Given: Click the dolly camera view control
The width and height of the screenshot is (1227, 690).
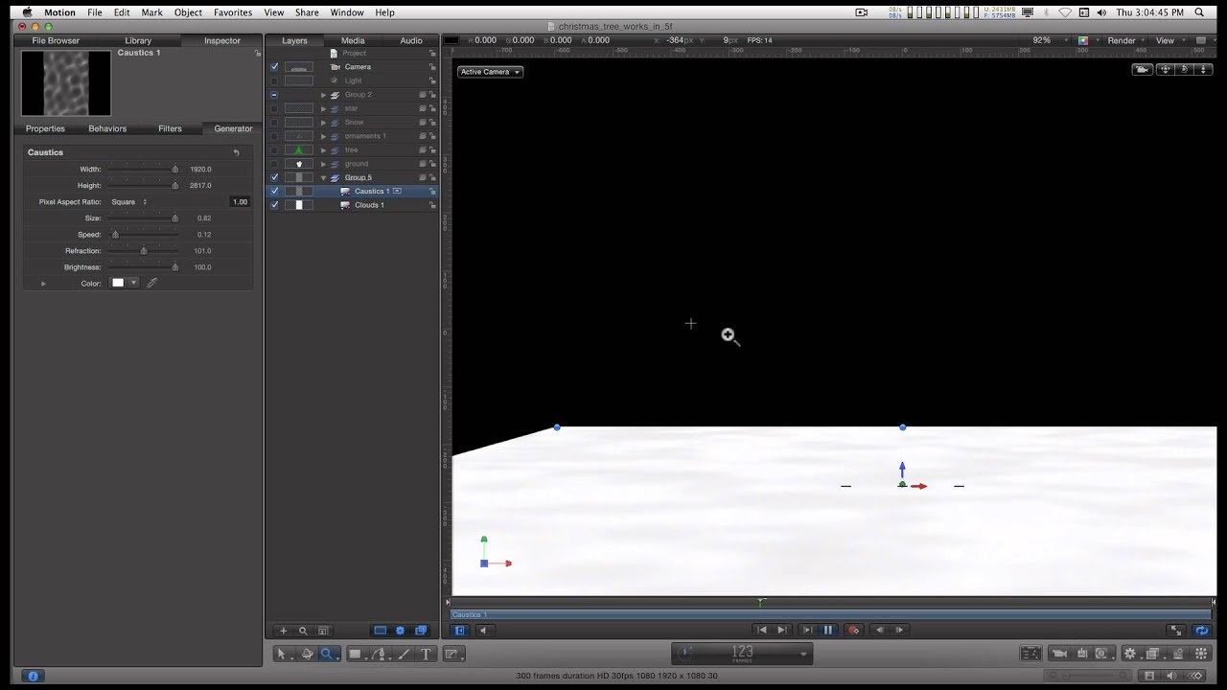Looking at the screenshot, I should tap(1201, 69).
